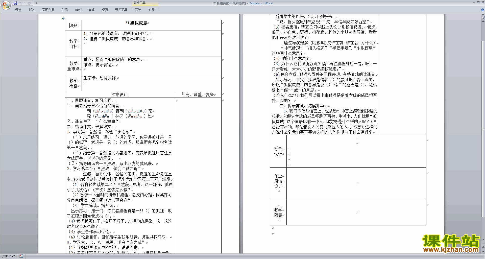Click the 难点:揭示寓意 line

click(x=100, y=65)
